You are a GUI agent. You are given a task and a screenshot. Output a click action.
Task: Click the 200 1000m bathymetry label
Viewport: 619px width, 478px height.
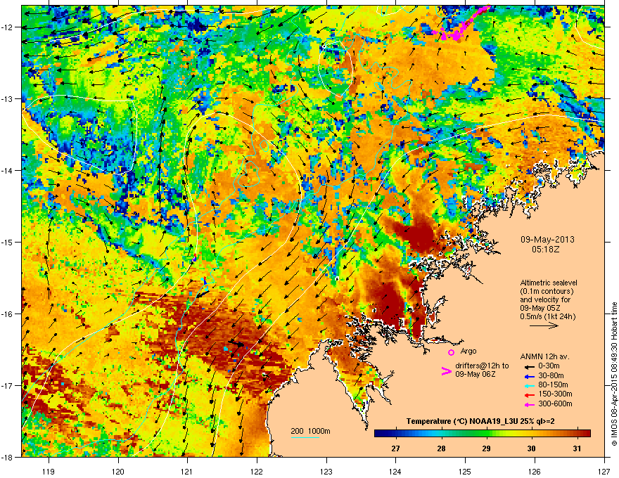310,431
